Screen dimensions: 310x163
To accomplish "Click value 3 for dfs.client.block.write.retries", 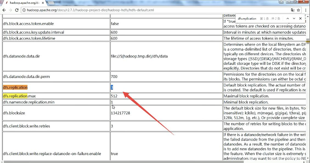I will point(112,126).
